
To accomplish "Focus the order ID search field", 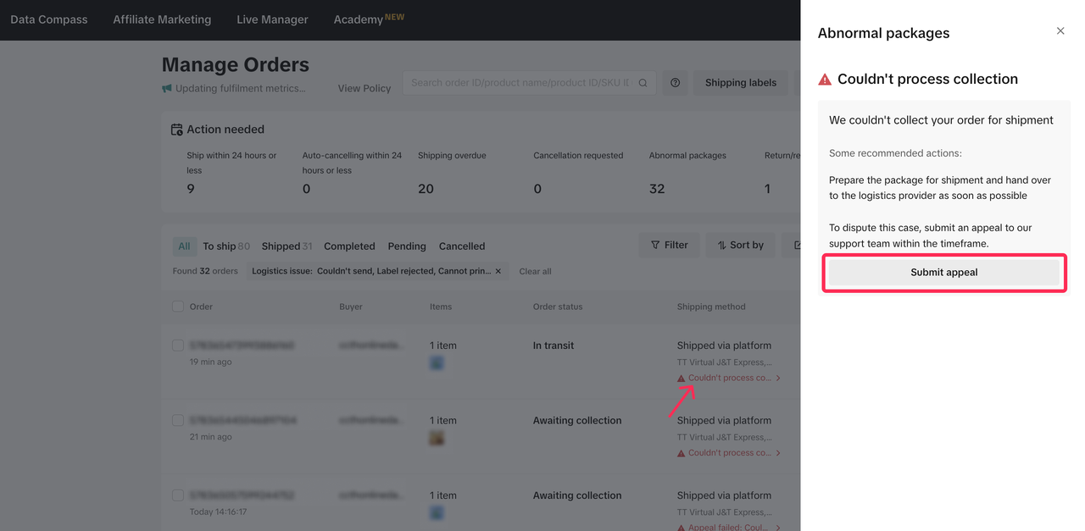I will click(520, 83).
